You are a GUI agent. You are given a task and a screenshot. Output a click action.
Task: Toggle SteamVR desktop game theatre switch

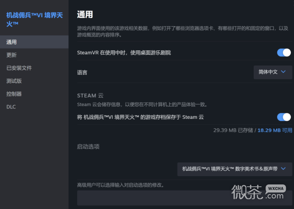(284, 53)
